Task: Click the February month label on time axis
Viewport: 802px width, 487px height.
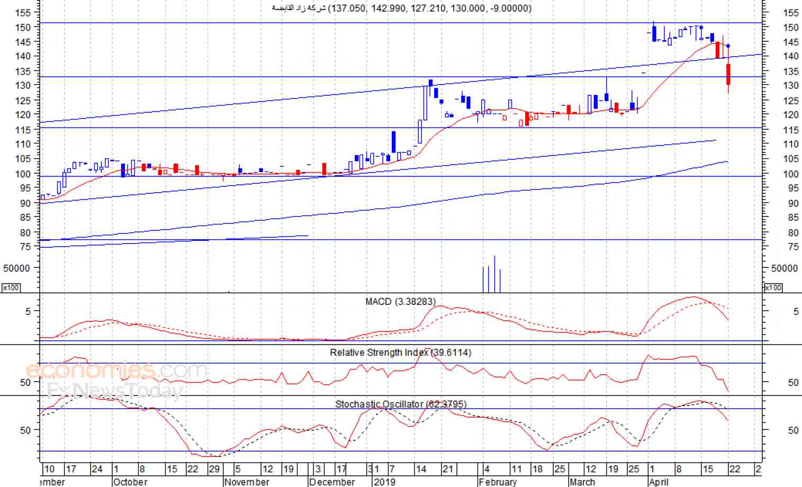Action: click(x=498, y=482)
